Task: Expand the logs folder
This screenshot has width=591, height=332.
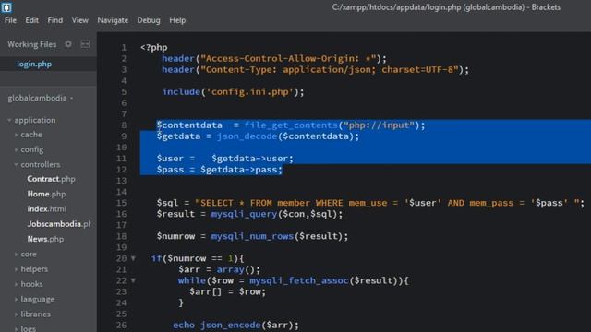Action: pyautogui.click(x=17, y=328)
